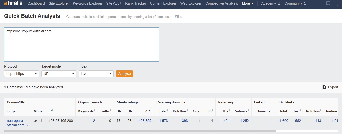The height and width of the screenshot is (134, 342).
Task: Open the Protocol dropdown
Action: tap(22, 74)
